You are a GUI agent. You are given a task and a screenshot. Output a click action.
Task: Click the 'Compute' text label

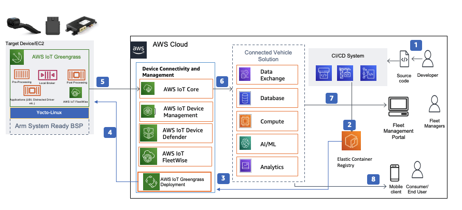click(272, 121)
